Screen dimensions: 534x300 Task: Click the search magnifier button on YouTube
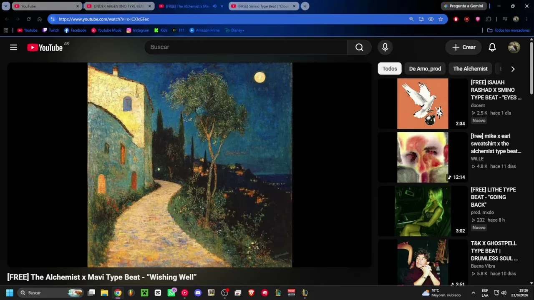click(x=359, y=47)
